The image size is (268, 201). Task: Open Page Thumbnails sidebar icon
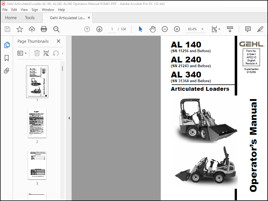[7, 45]
